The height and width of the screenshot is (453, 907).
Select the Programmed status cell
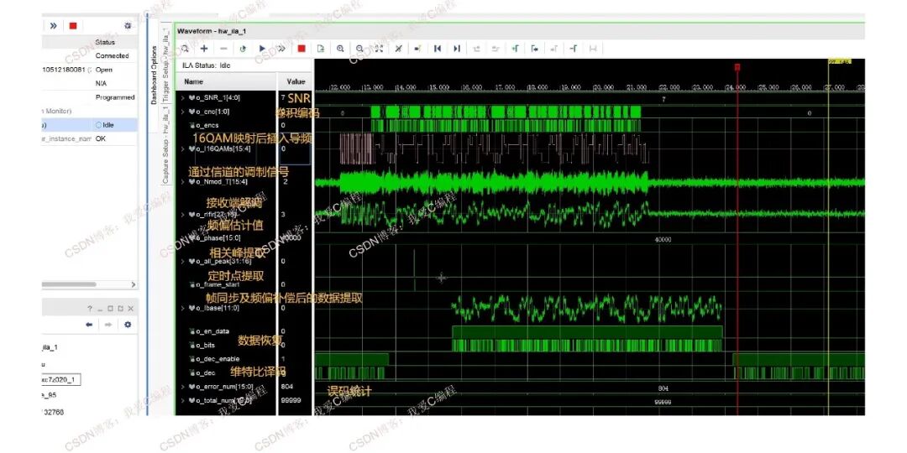point(115,97)
